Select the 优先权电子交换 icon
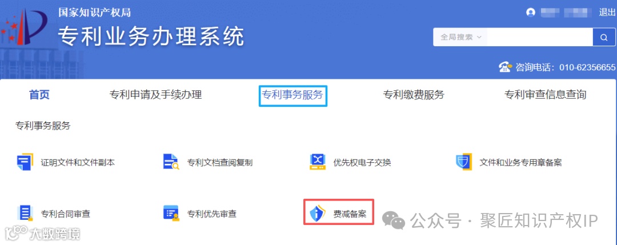Viewport: 617px width, 245px height. tap(318, 162)
